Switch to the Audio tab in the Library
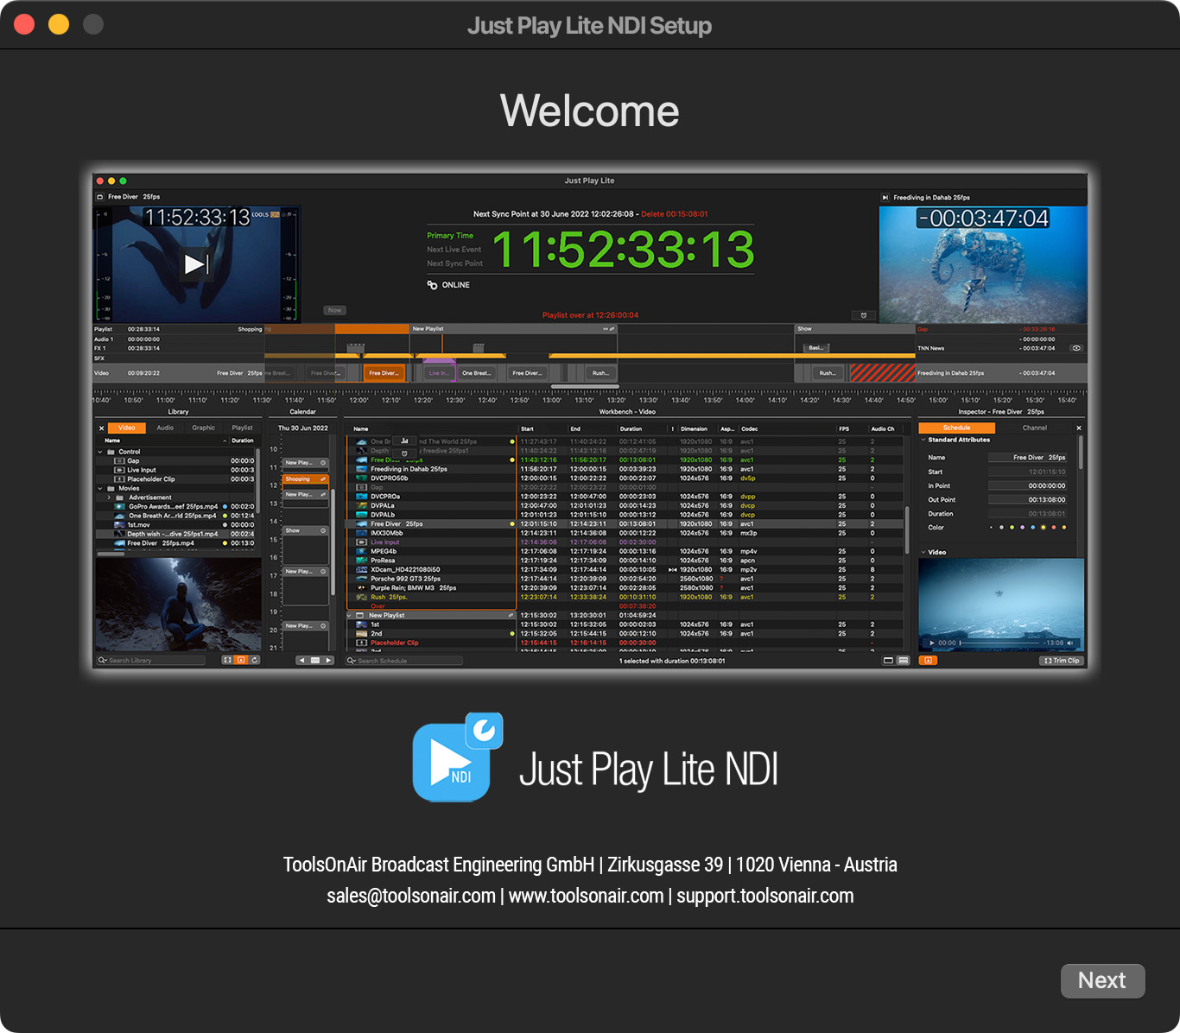 pyautogui.click(x=165, y=428)
